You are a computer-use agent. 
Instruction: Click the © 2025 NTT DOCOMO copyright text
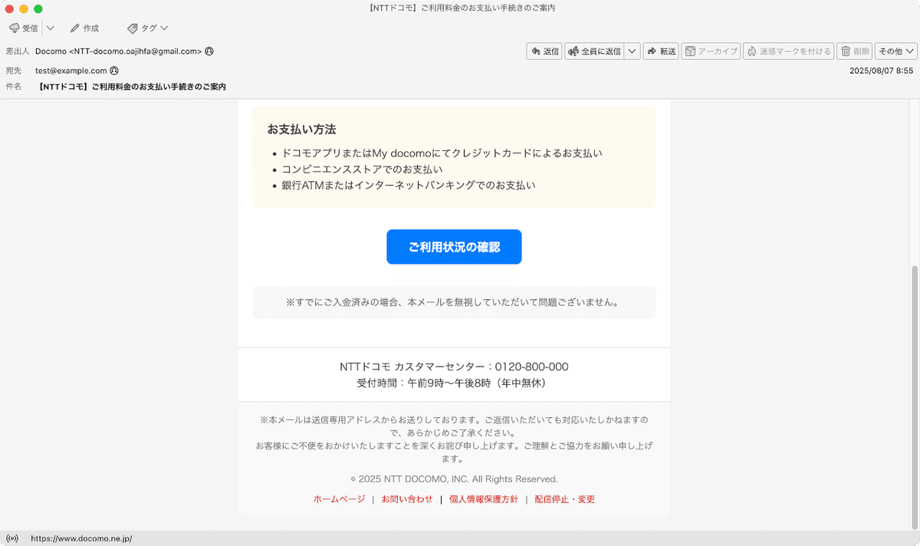point(454,479)
